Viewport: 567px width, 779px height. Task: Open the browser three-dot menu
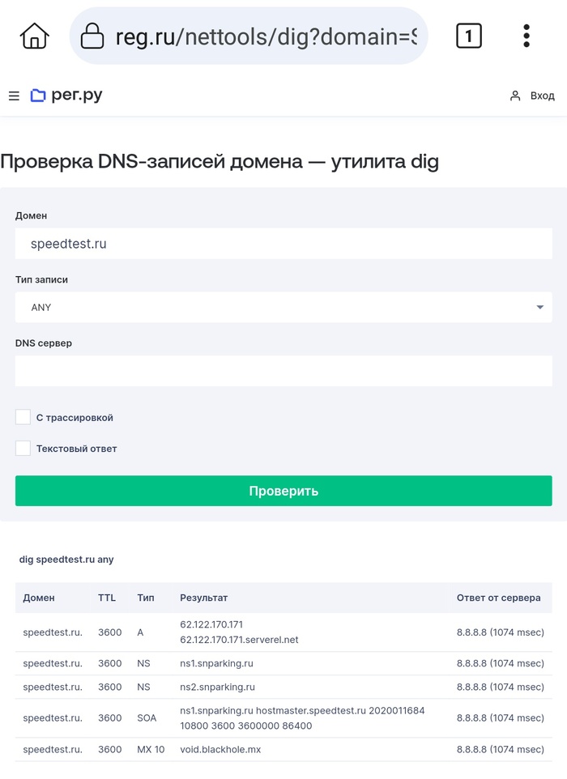point(526,36)
